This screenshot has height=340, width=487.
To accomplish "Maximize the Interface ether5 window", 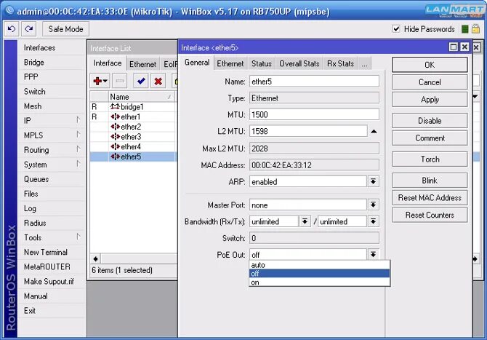I will (x=454, y=47).
